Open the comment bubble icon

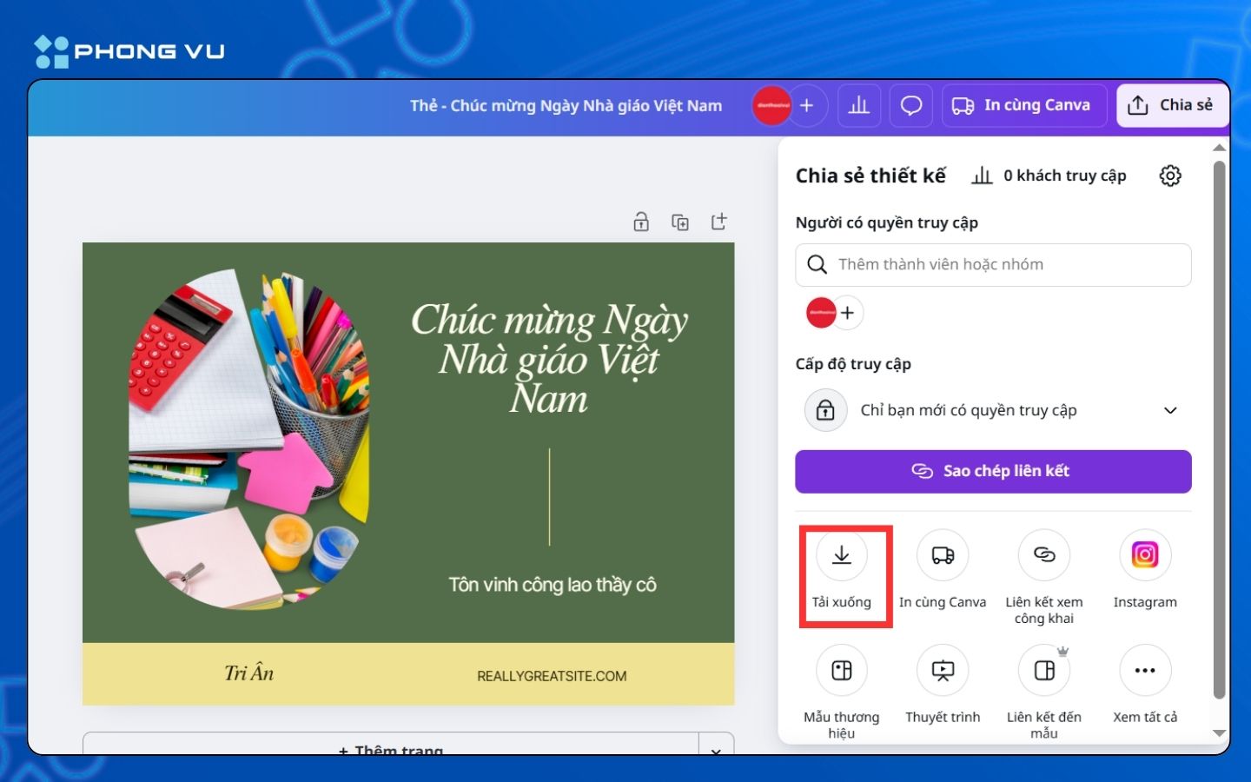coord(910,105)
